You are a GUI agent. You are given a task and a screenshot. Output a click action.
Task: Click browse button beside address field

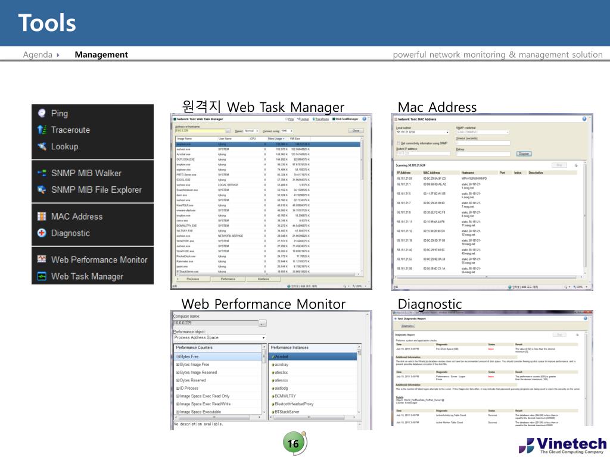(228, 131)
